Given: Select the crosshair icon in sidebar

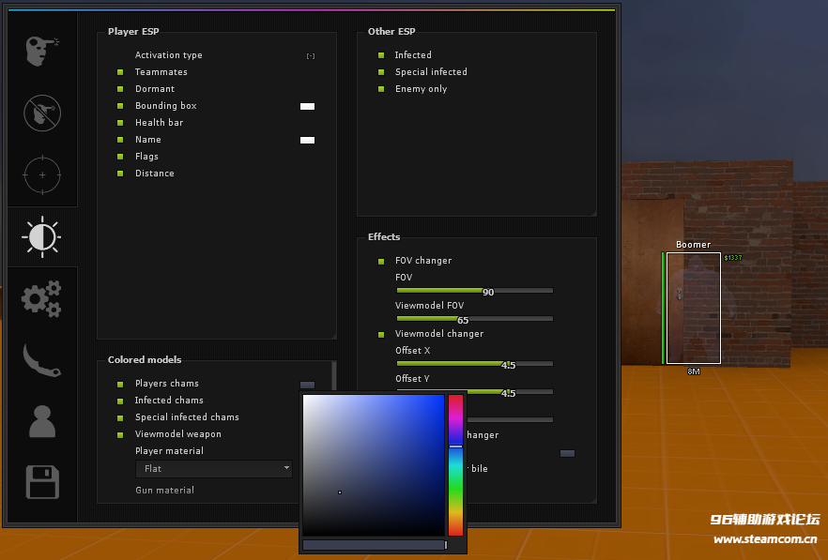Looking at the screenshot, I should pyautogui.click(x=41, y=174).
